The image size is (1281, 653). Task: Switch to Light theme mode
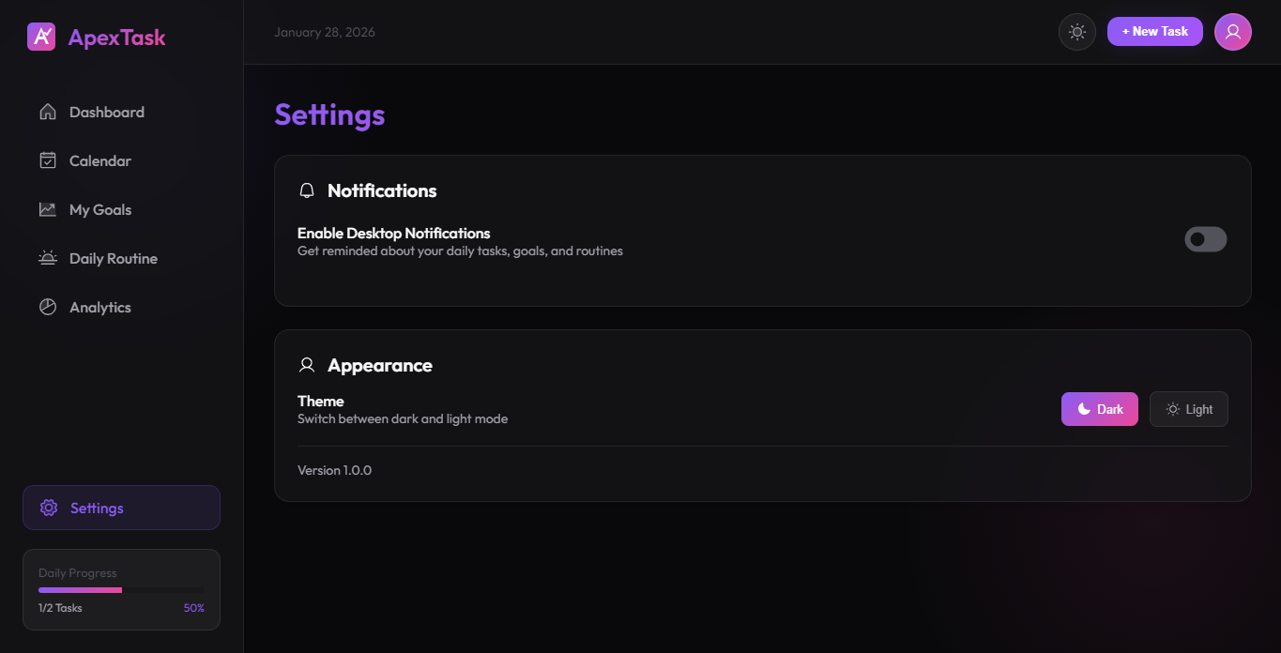[x=1188, y=408]
